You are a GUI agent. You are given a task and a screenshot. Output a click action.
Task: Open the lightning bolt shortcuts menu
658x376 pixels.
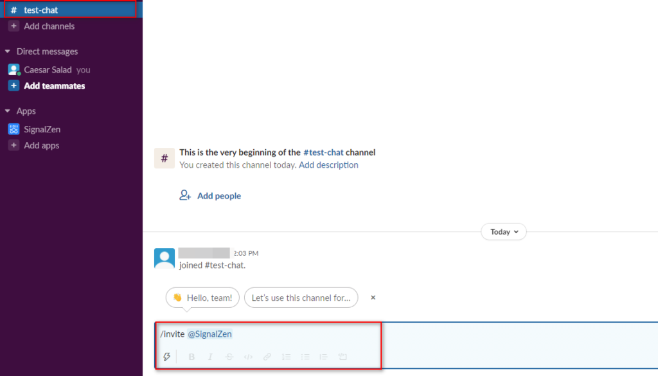167,357
